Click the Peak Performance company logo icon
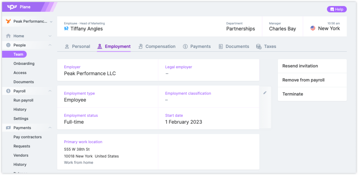358x175 pixels. 8,21
